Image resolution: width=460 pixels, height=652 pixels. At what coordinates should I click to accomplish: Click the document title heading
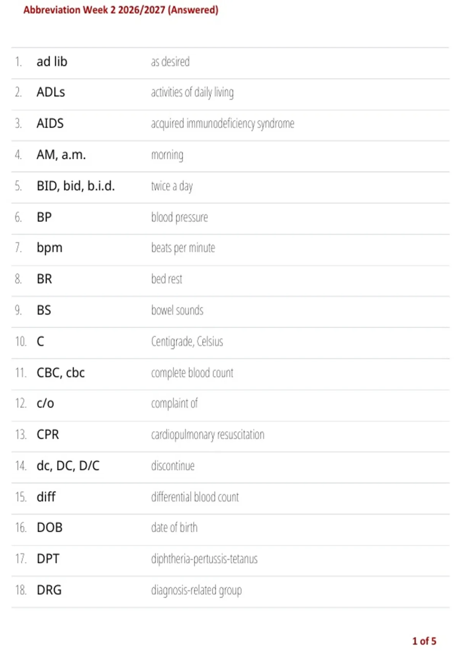tap(121, 10)
